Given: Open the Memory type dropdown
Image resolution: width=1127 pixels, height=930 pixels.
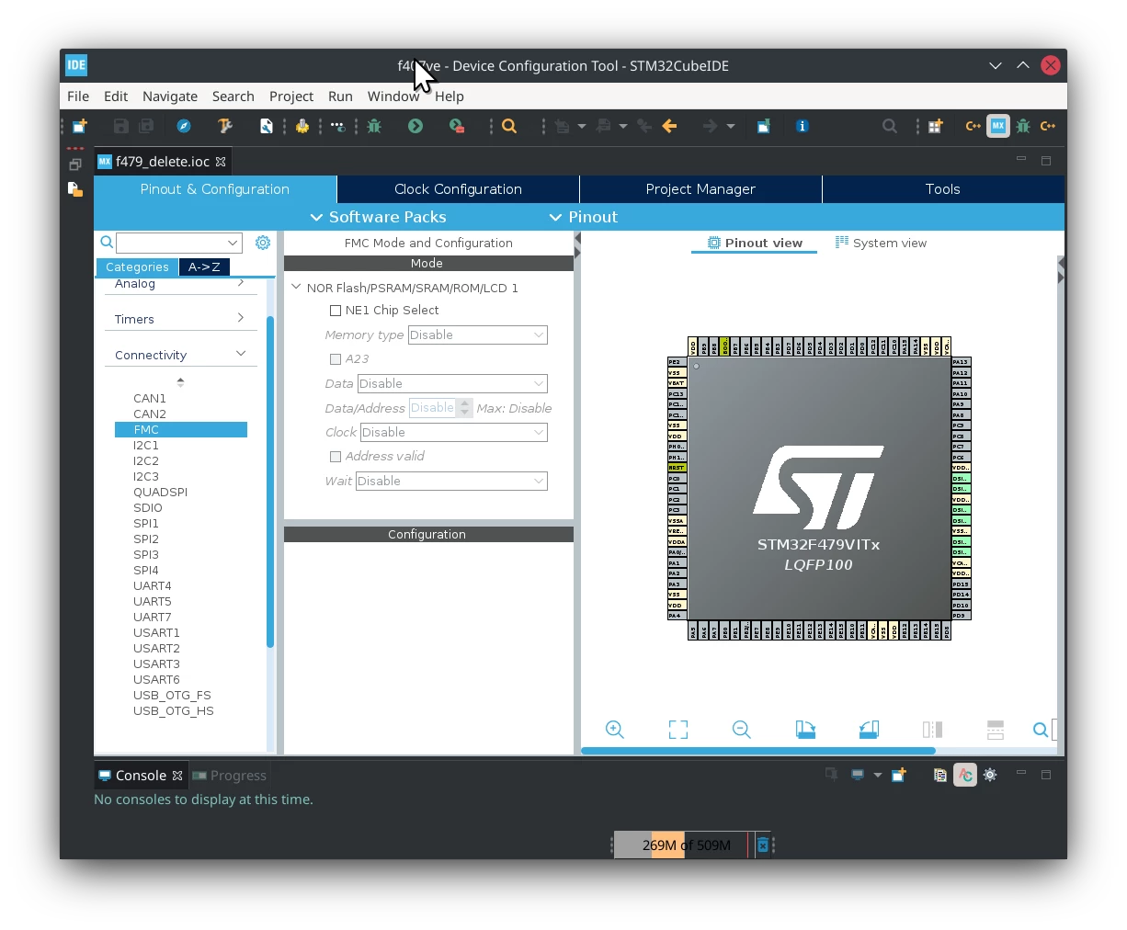Looking at the screenshot, I should [x=478, y=335].
